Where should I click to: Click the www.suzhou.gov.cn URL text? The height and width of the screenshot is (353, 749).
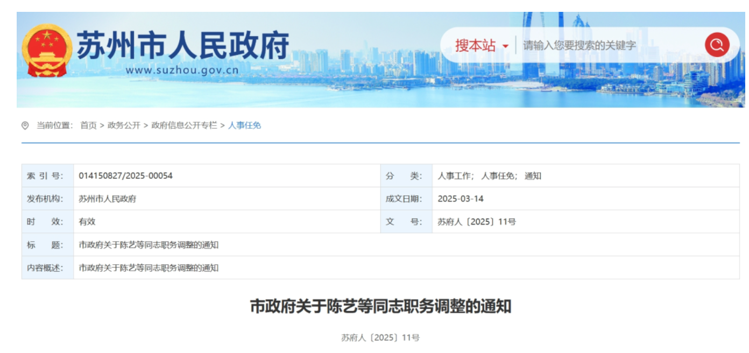pos(182,70)
